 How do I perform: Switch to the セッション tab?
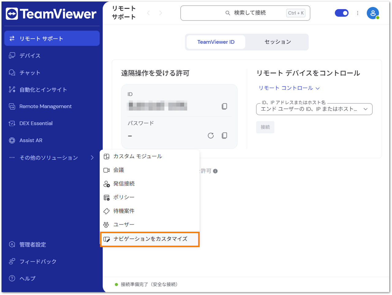(277, 42)
